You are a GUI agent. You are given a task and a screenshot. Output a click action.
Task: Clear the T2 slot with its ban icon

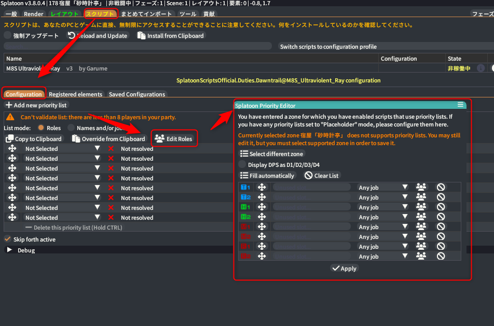pos(441,197)
